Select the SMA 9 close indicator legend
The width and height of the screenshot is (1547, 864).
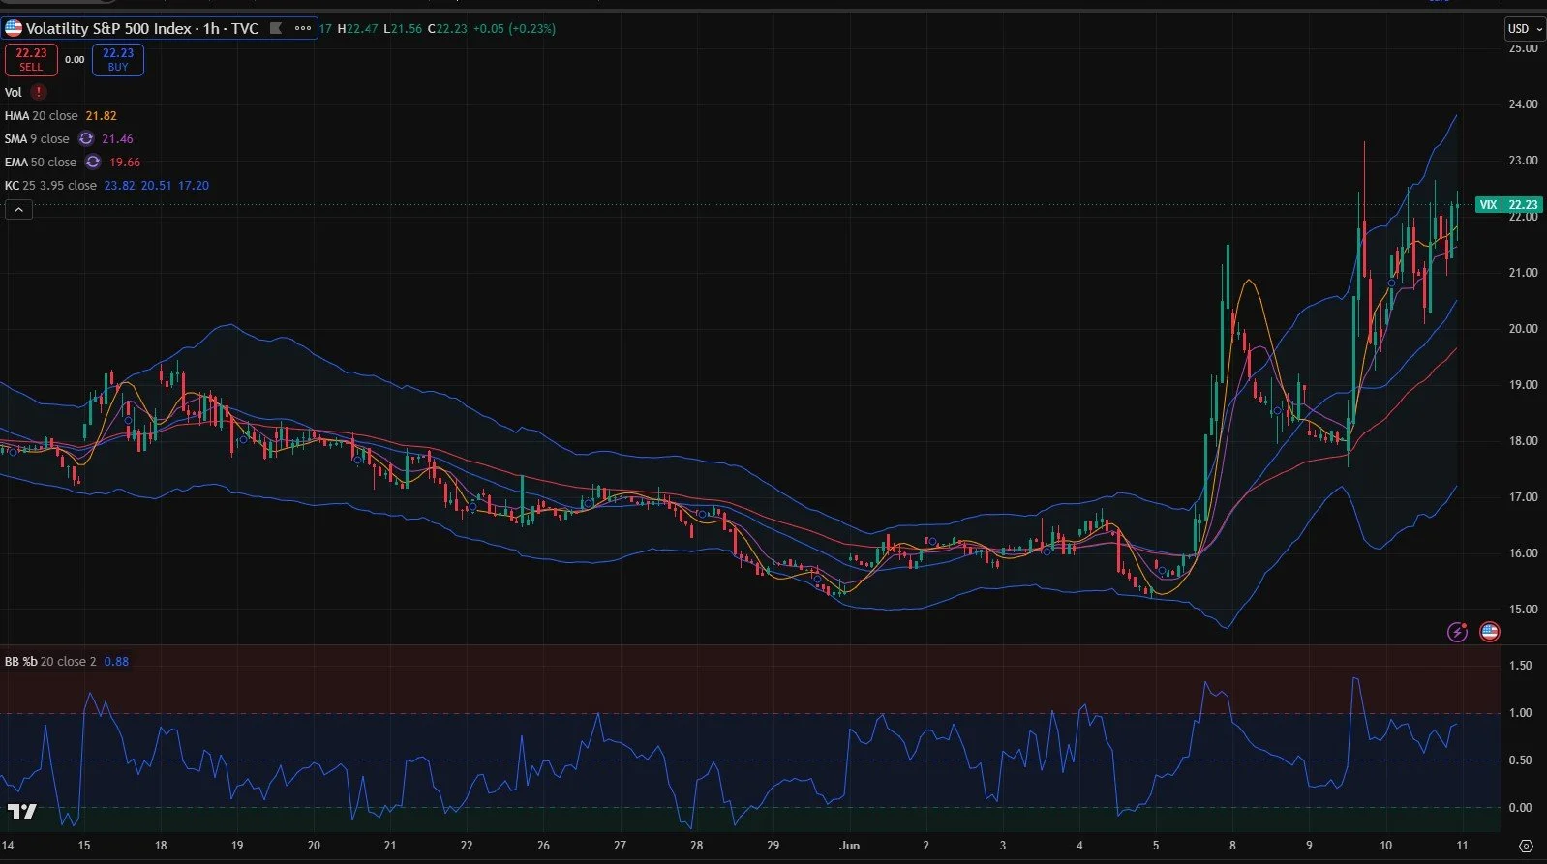[37, 138]
